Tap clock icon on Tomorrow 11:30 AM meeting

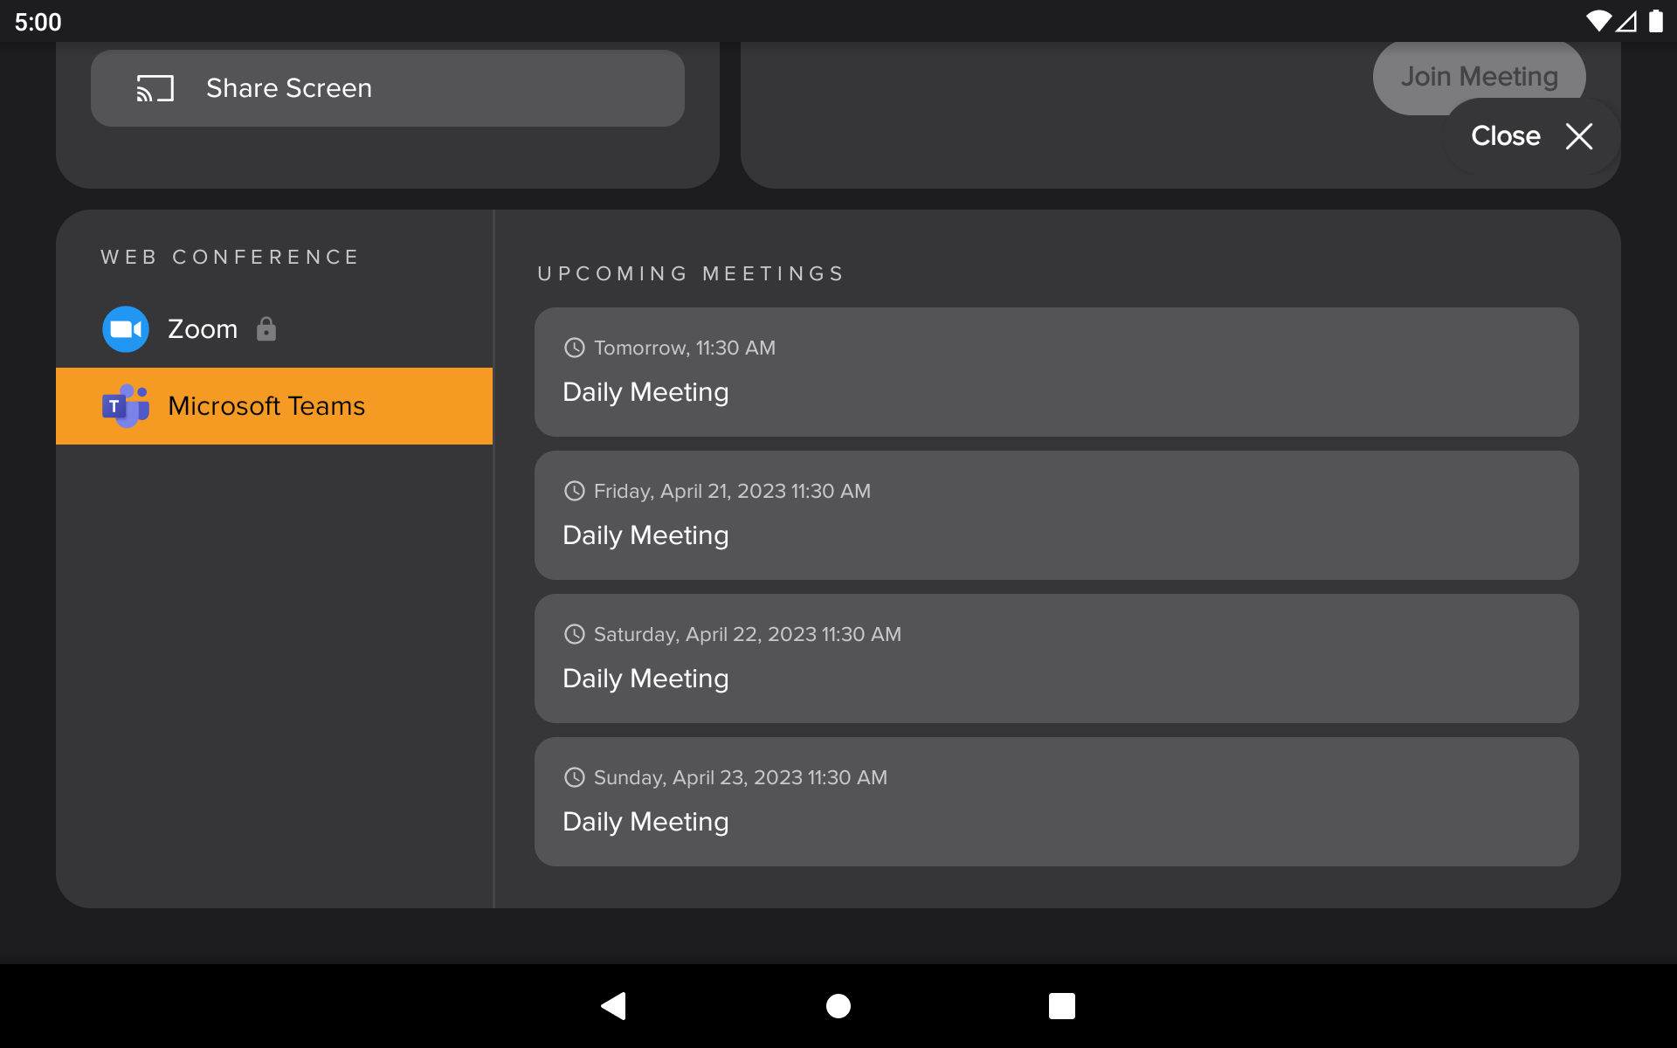point(575,348)
